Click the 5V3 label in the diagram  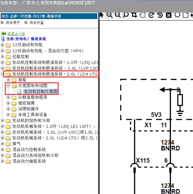coord(156,115)
